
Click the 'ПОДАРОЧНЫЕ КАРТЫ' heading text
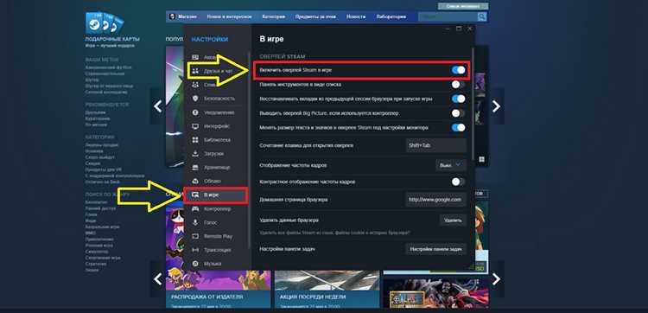[112, 39]
